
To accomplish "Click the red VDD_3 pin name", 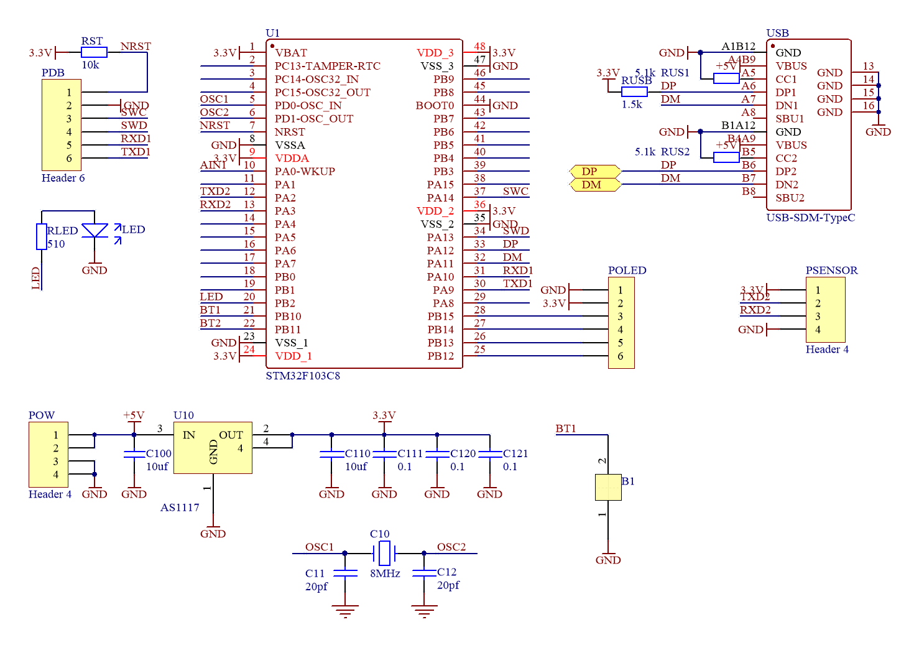I will (435, 53).
